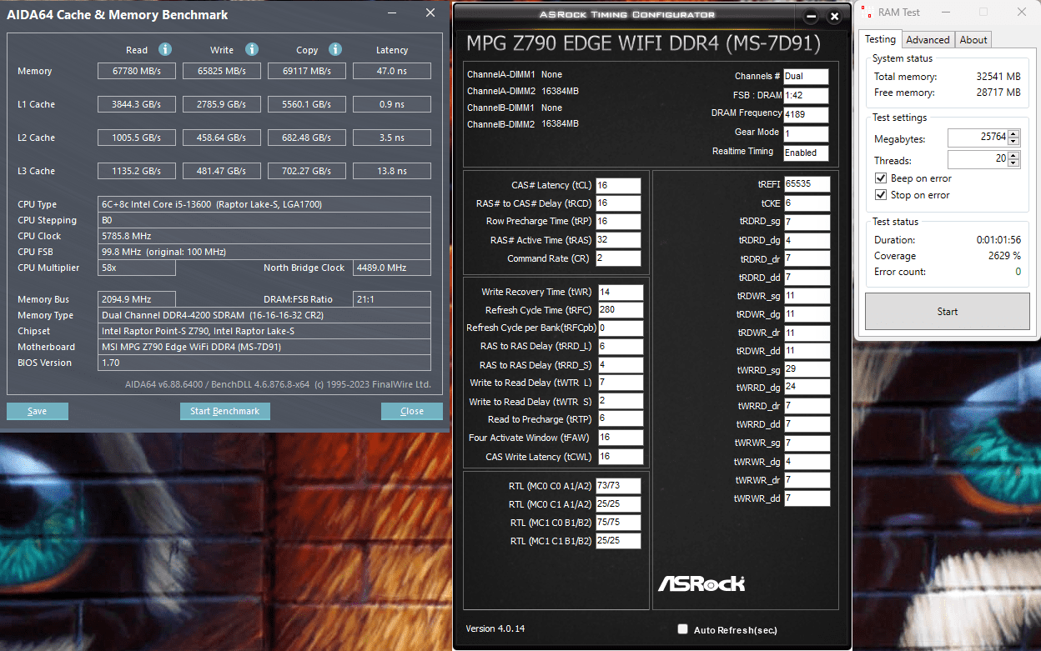Minimize the RAM Test window

(946, 13)
